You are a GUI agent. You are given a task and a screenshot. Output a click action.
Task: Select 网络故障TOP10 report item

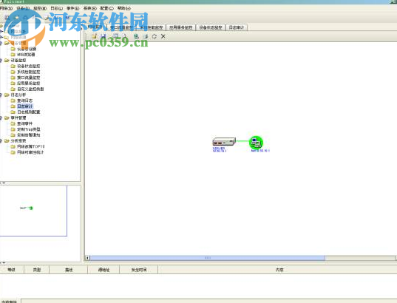click(31, 146)
